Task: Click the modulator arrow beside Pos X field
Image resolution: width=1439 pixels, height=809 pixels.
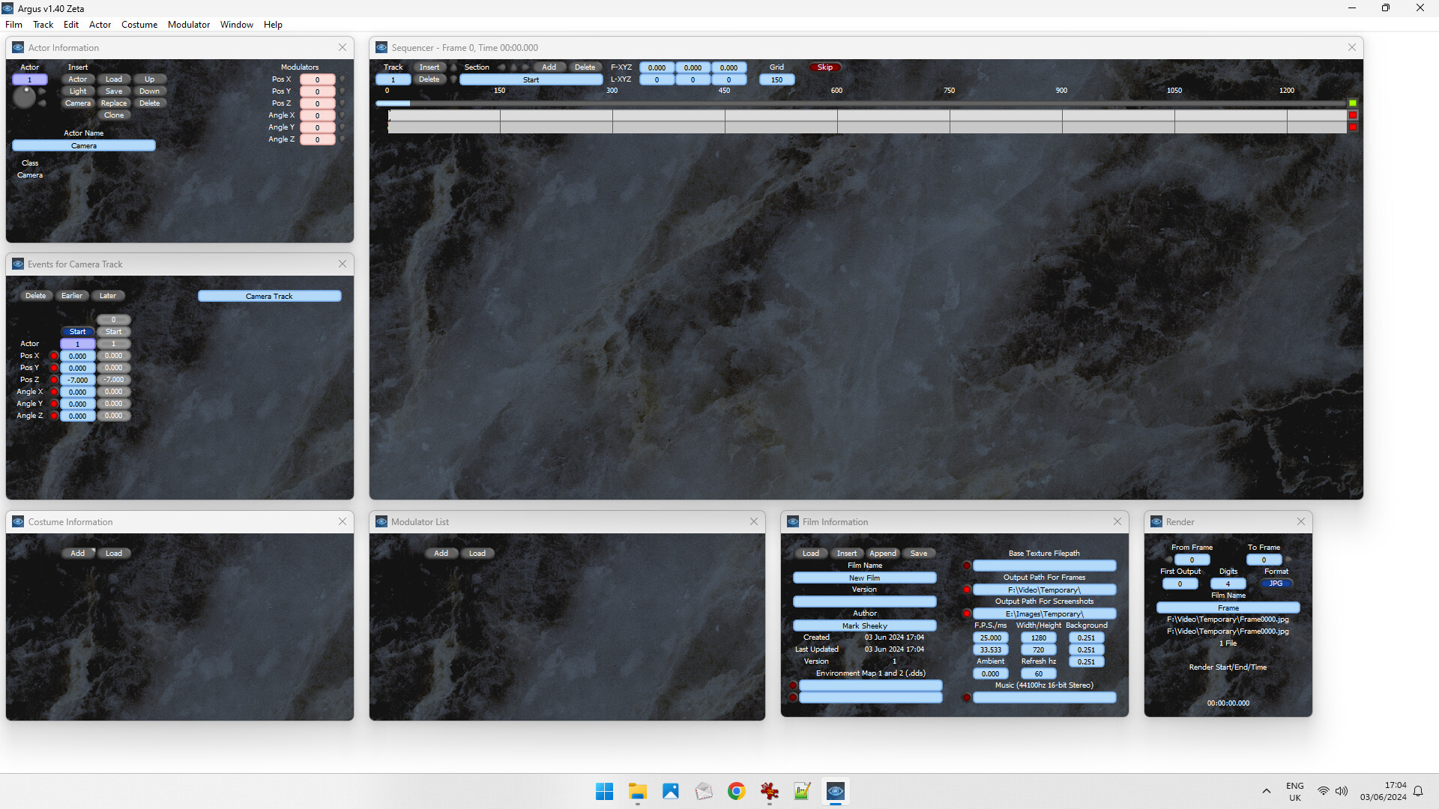Action: pyautogui.click(x=343, y=79)
